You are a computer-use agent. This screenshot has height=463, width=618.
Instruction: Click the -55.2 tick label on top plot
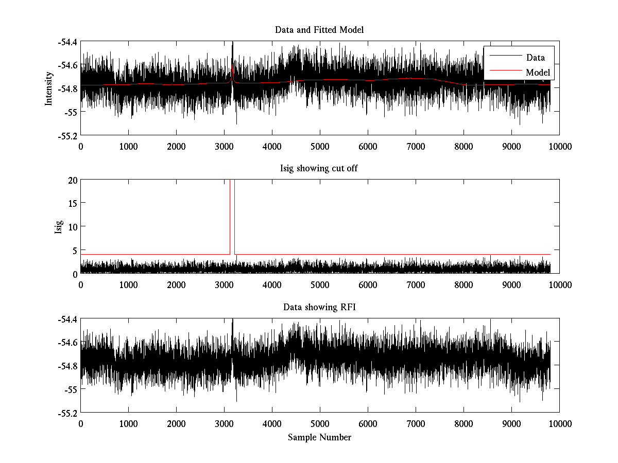(67, 136)
